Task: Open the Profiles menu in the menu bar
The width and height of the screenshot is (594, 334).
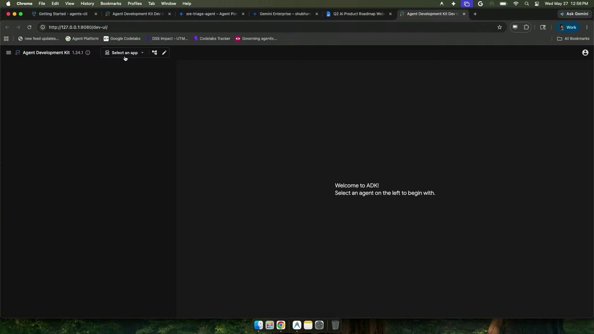Action: click(135, 3)
